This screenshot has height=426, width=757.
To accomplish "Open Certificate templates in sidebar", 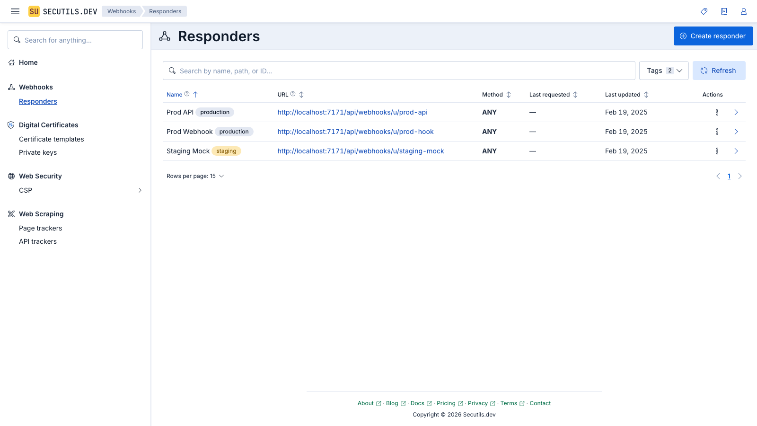I will [x=51, y=139].
